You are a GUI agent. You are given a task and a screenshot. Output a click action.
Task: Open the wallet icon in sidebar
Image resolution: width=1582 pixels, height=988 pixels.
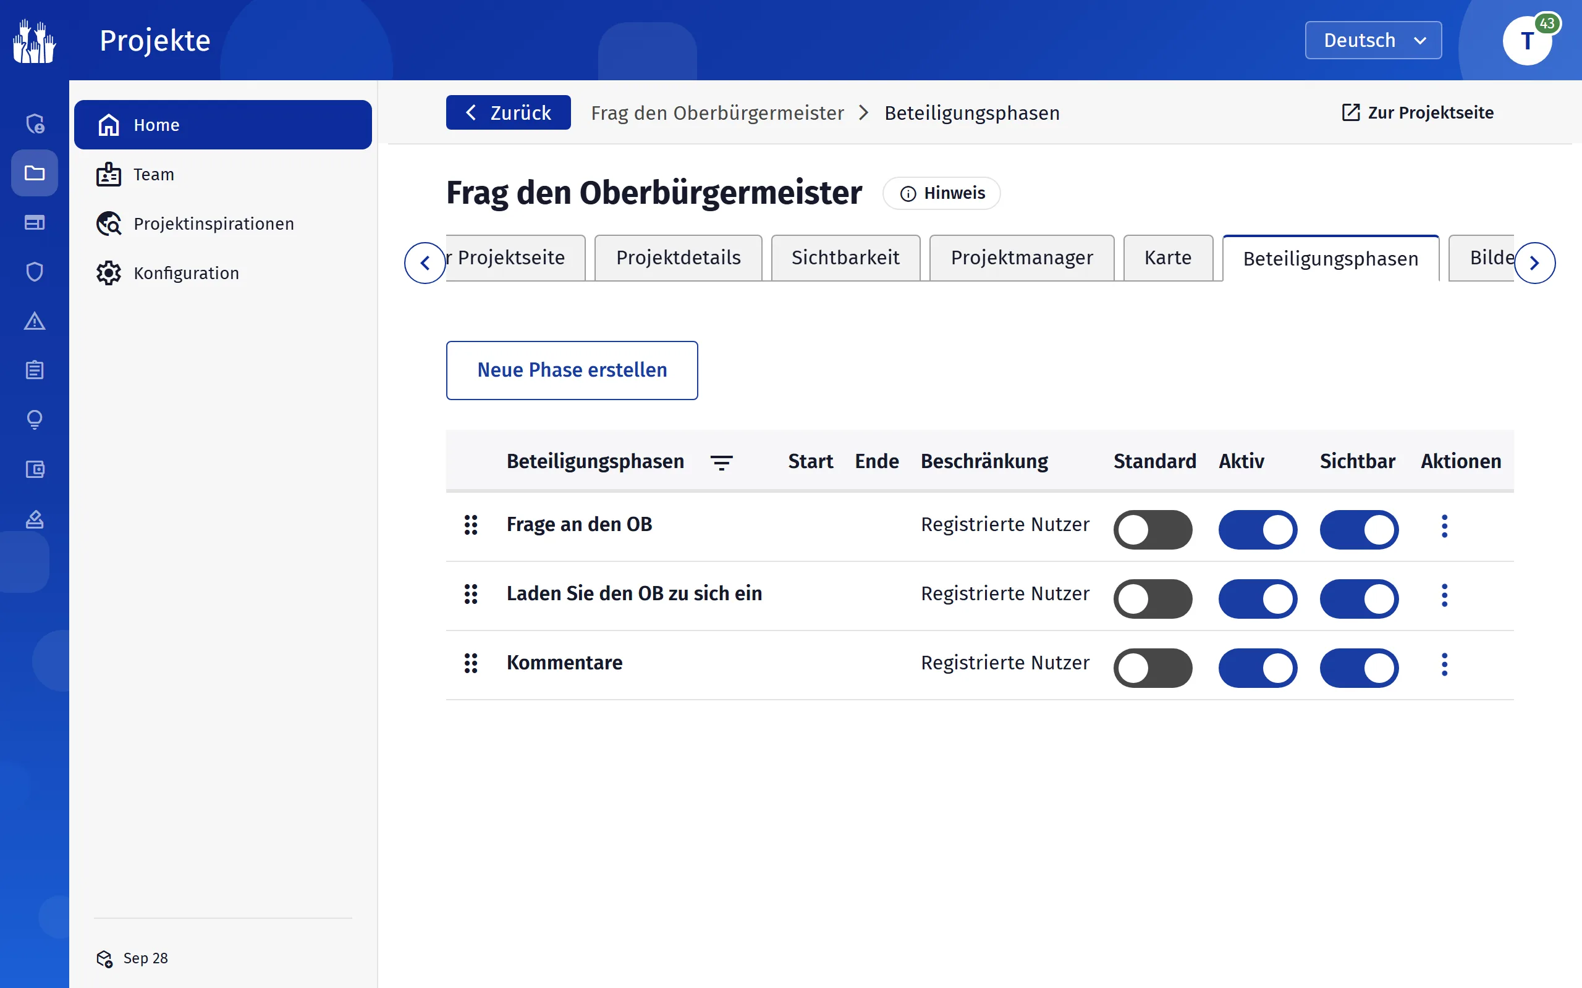point(35,469)
